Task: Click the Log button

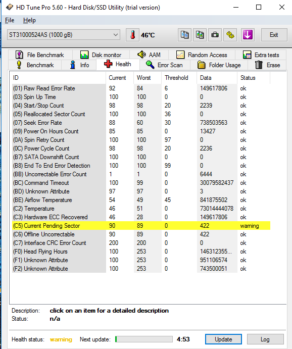Action: click(x=265, y=339)
